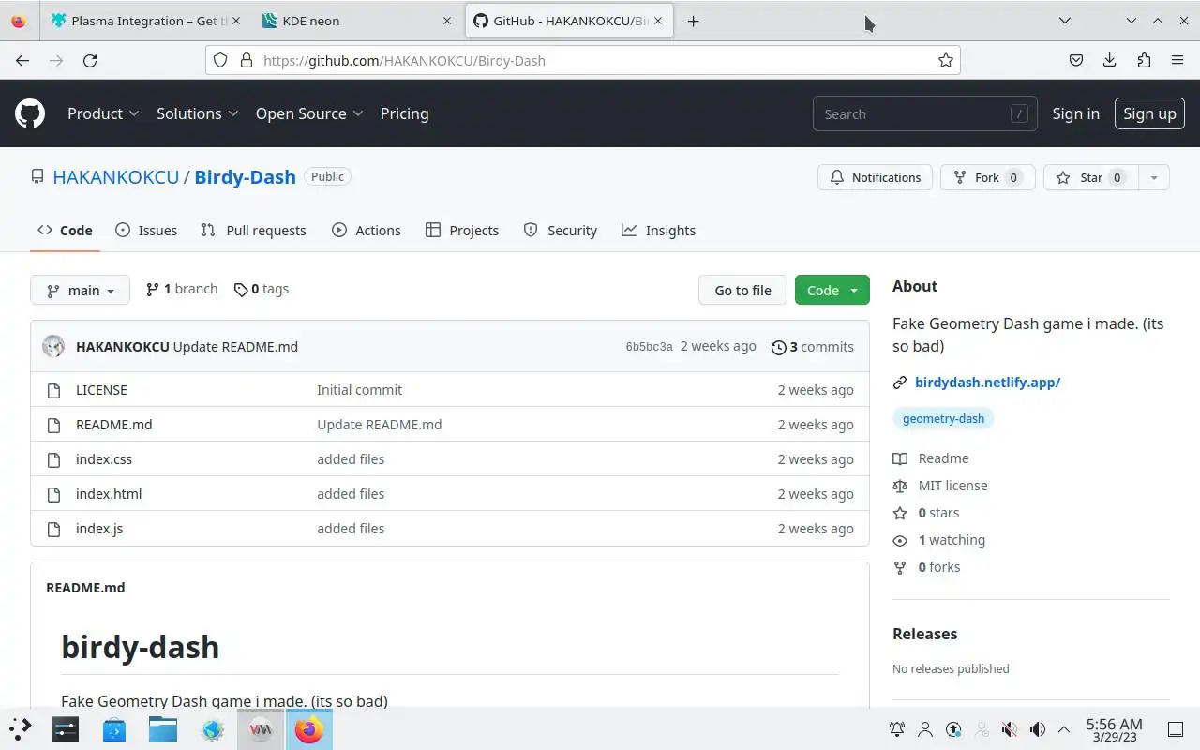Click the Firefox icon in the taskbar

309,728
